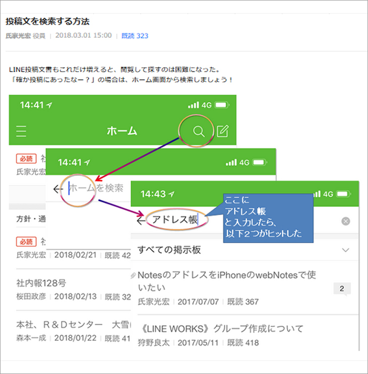Tap the compose new post pencil icon
The image size is (368, 374).
tap(222, 132)
